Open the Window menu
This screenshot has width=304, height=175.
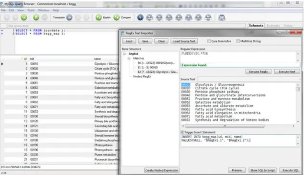click(44, 10)
